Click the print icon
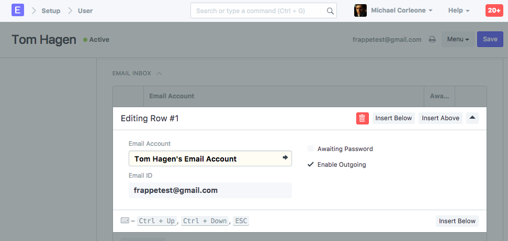Image resolution: width=508 pixels, height=241 pixels. pyautogui.click(x=432, y=39)
